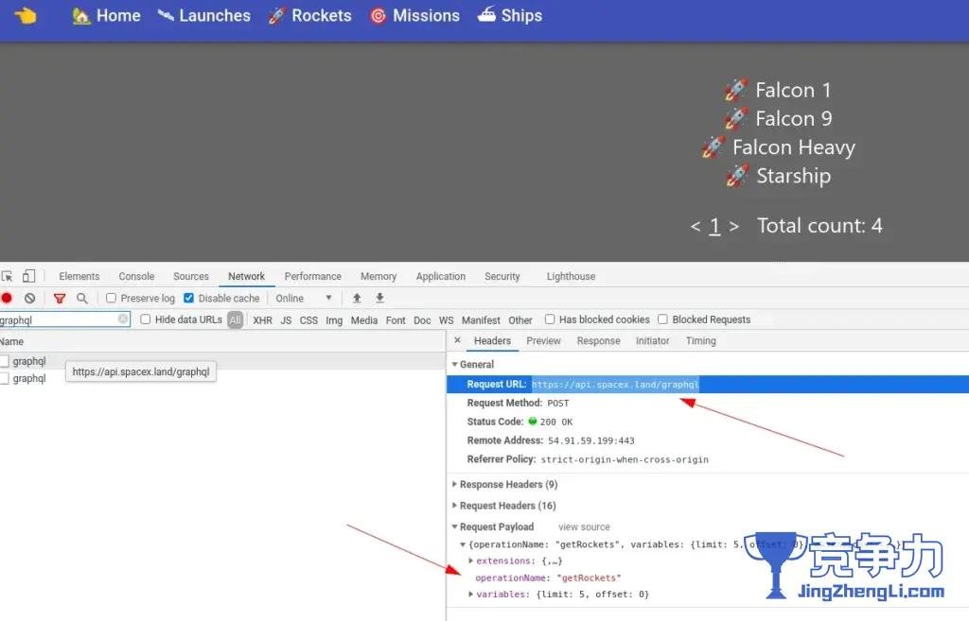Open the Lighthouse tab

[x=571, y=277]
